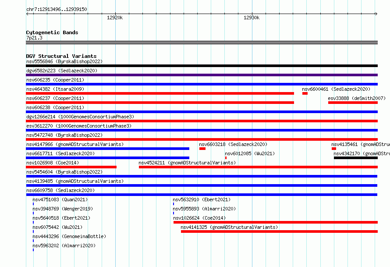Image resolution: width=390 pixels, height=267 pixels.
Task: Open nsv5632910 (Ebert2021) label
Action: tap(202, 199)
